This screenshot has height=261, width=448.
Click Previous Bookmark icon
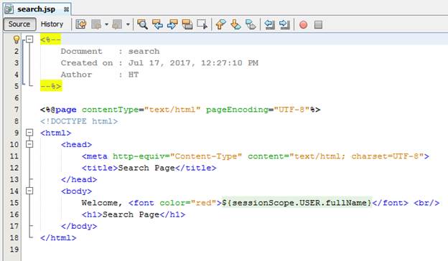point(220,24)
